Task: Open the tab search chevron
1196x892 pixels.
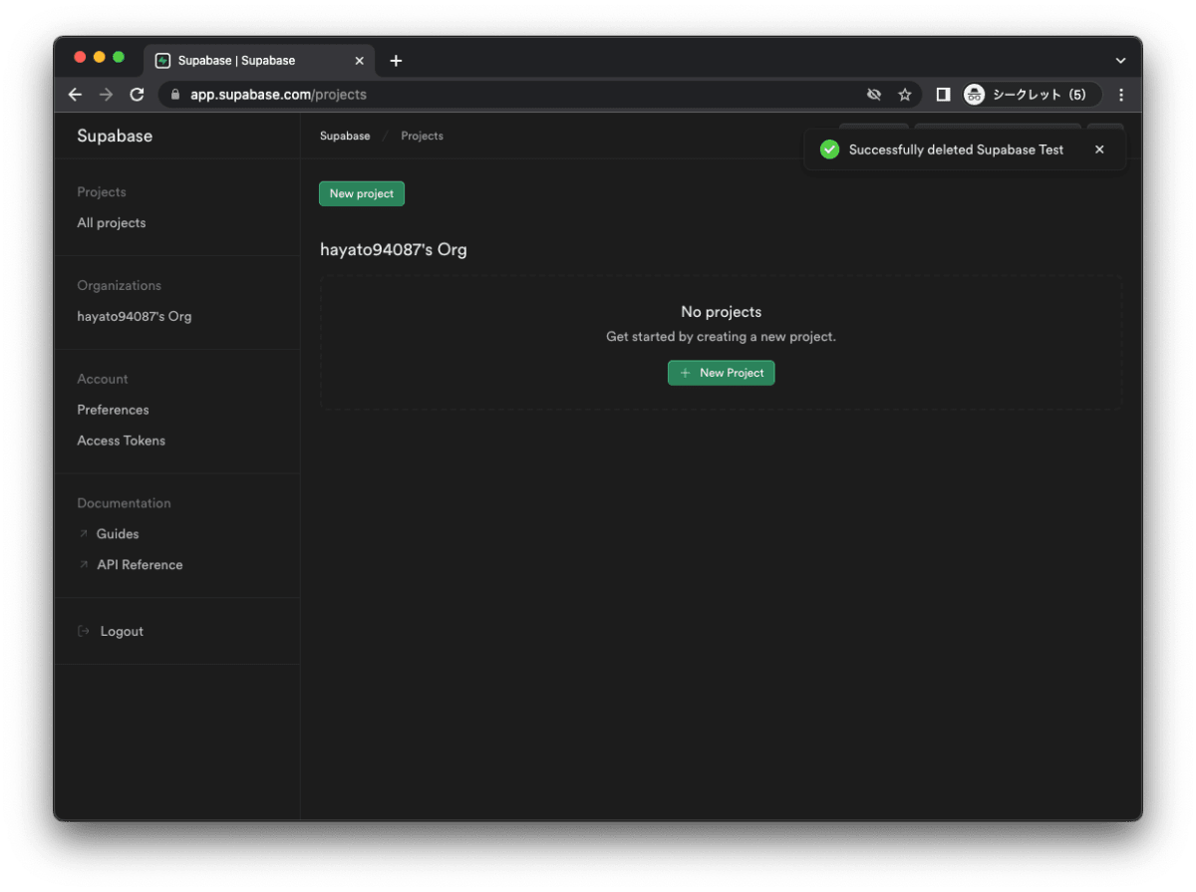Action: (x=1121, y=61)
